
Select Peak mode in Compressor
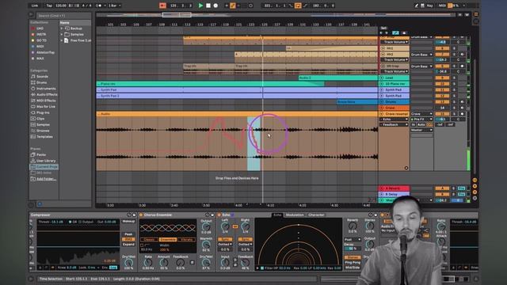128,234
